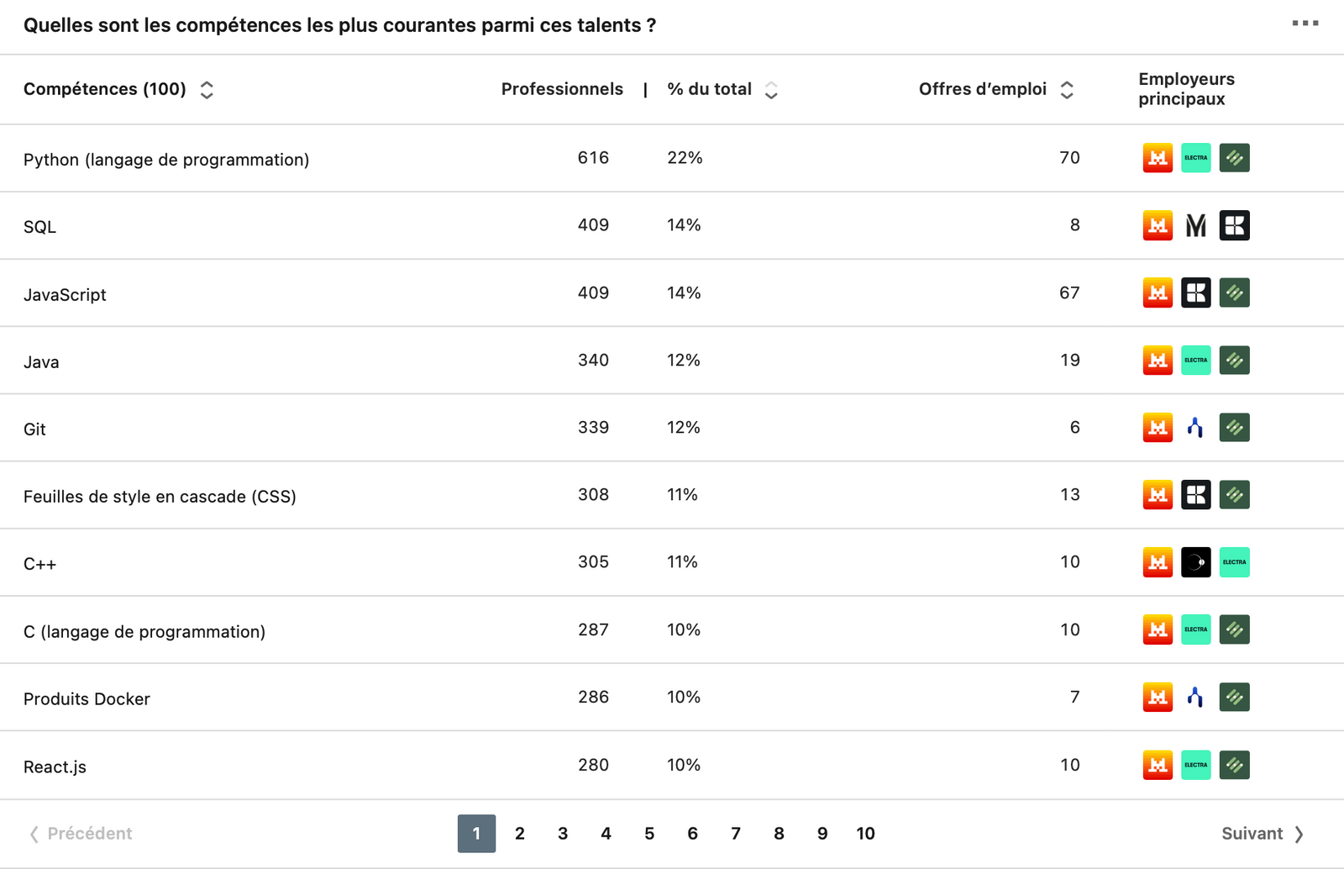Click the Précédent previous page button
1344x869 pixels.
click(x=81, y=834)
